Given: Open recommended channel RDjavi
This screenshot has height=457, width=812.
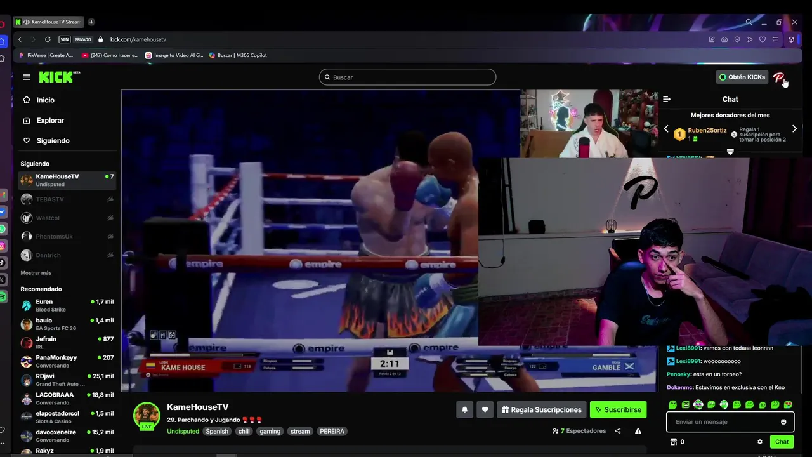Looking at the screenshot, I should tap(67, 380).
